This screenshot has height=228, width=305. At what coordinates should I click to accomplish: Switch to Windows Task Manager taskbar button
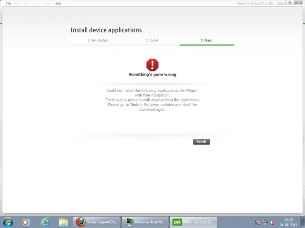point(145,222)
